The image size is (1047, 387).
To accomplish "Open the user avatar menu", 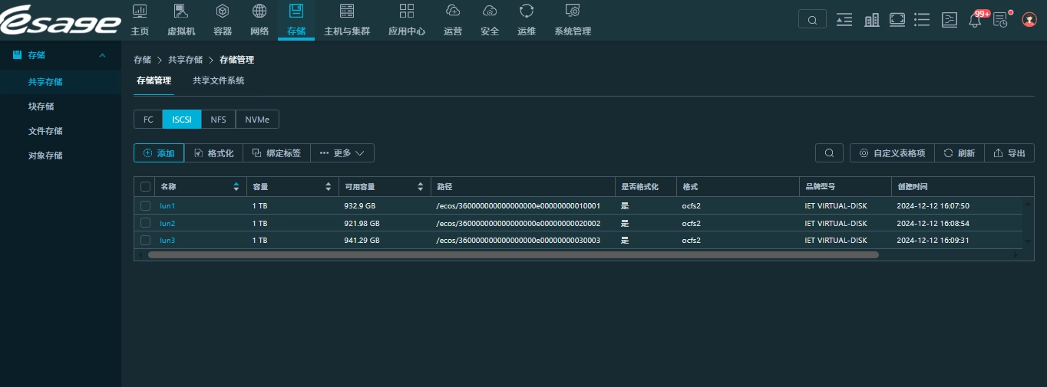I will 1030,20.
